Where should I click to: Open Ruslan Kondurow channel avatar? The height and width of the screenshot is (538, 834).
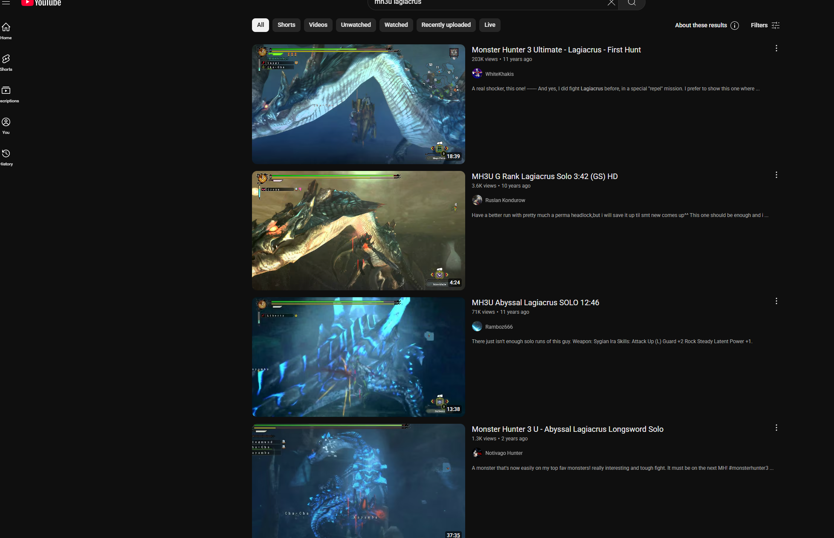[477, 200]
